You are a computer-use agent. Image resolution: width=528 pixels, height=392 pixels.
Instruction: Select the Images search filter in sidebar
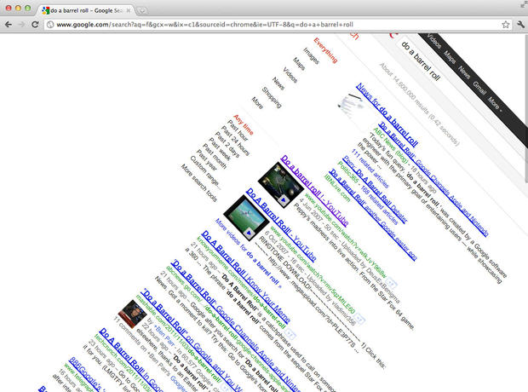(311, 55)
